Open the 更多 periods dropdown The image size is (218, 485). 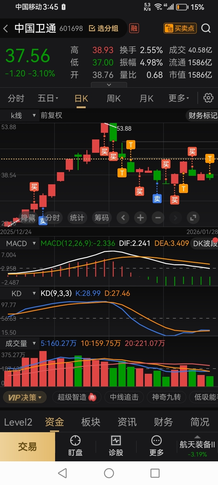coord(179,98)
